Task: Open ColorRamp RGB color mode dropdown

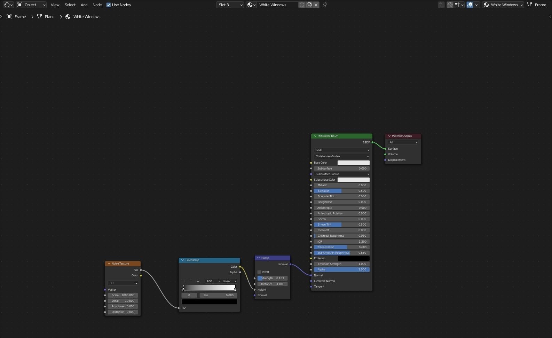Action: tap(213, 281)
